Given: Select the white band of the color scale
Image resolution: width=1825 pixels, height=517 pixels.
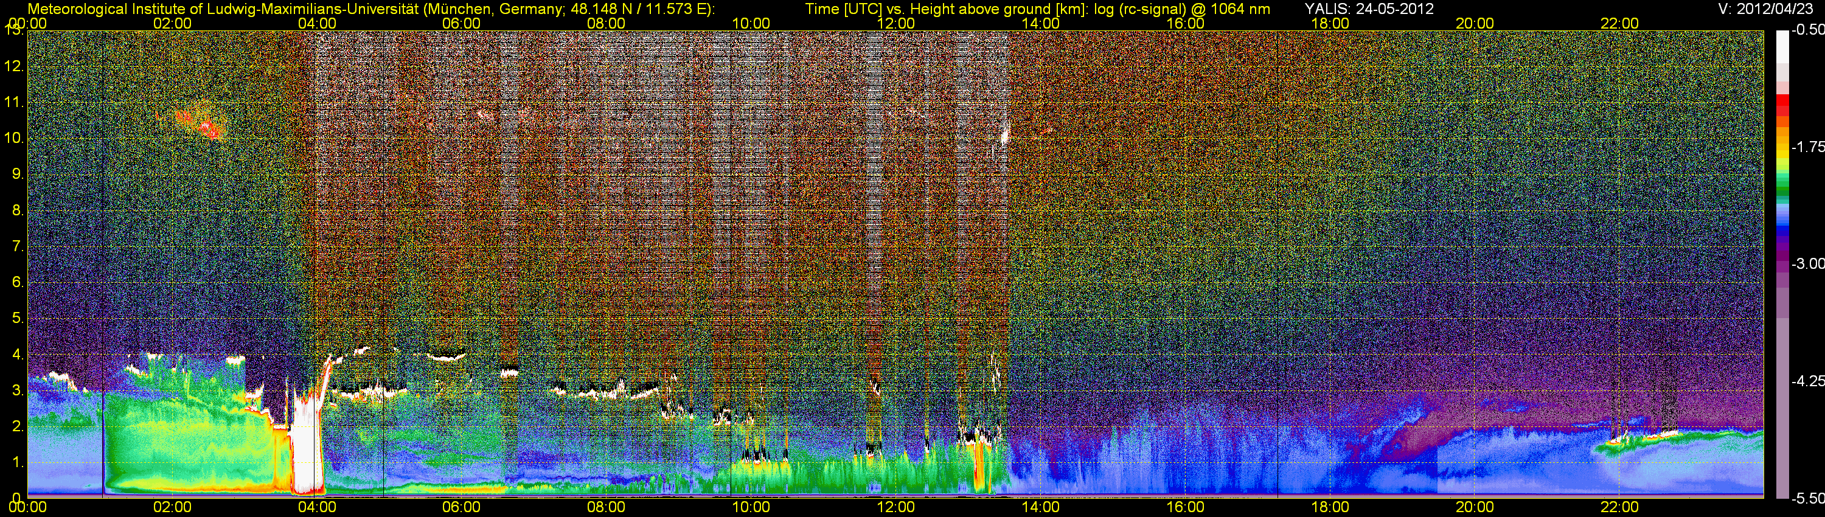Looking at the screenshot, I should click(1782, 47).
